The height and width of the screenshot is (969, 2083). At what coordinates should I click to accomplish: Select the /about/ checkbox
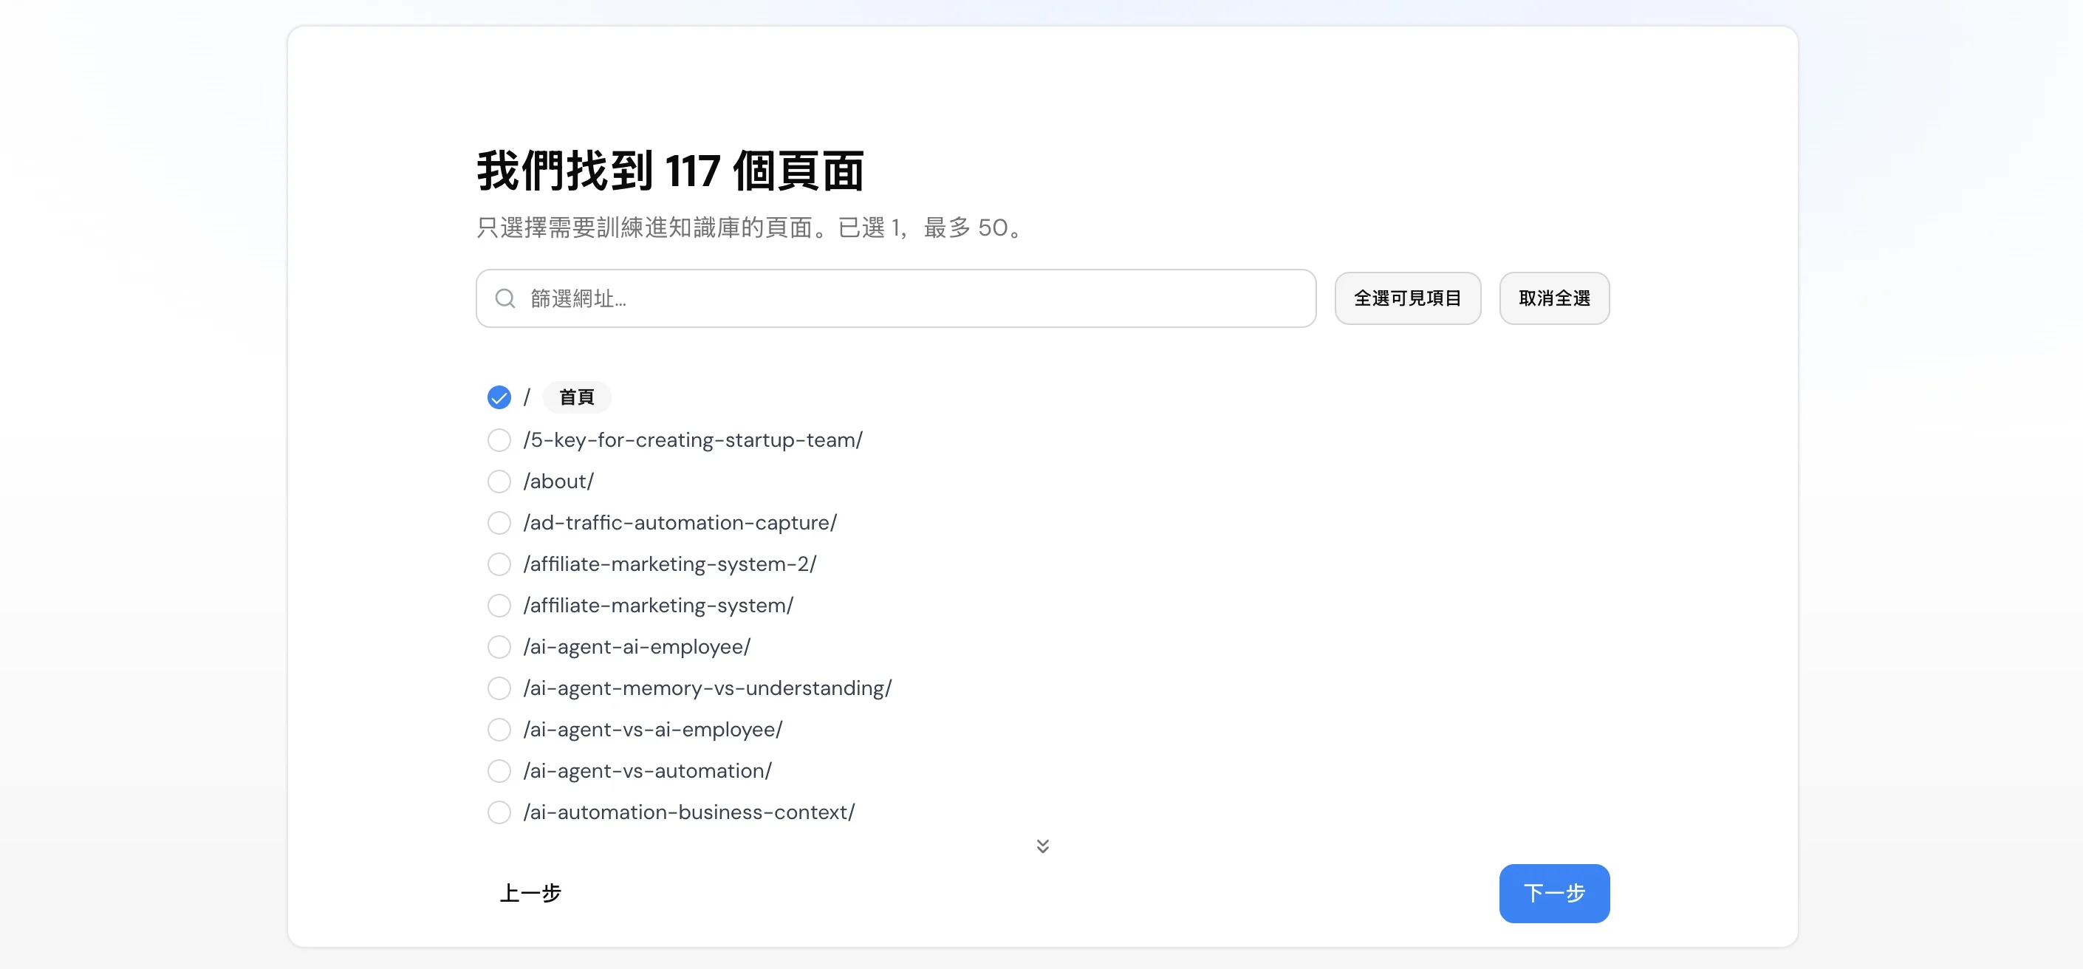click(x=499, y=482)
